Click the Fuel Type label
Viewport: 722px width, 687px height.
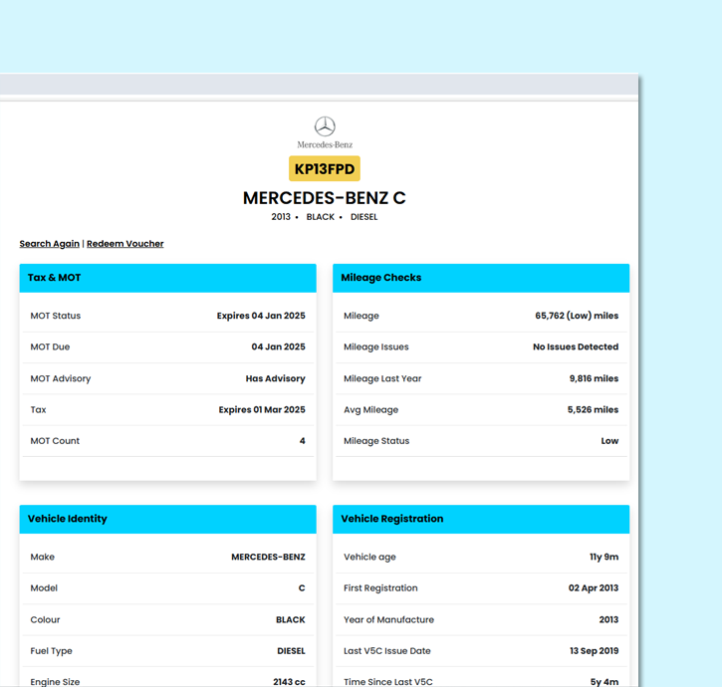[x=51, y=651]
